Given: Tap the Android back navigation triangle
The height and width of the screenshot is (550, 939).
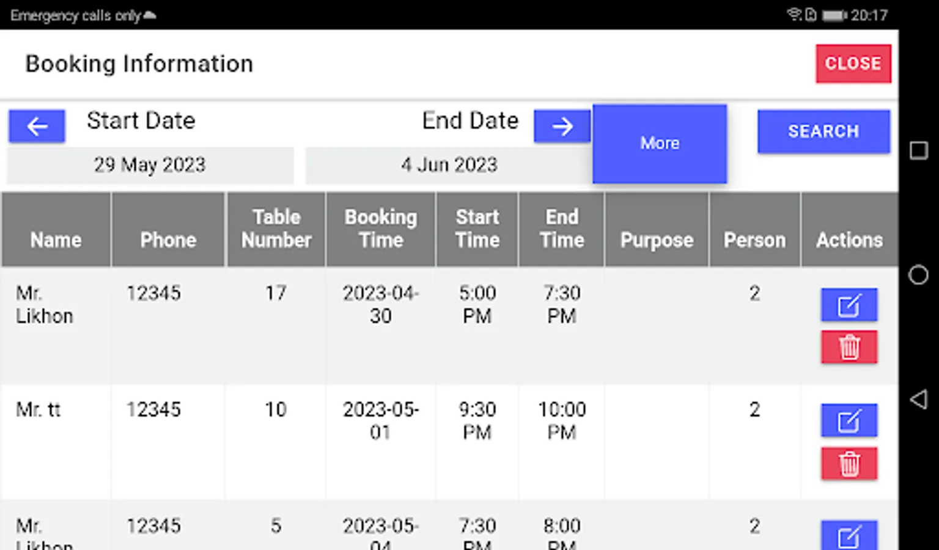Looking at the screenshot, I should (x=918, y=400).
